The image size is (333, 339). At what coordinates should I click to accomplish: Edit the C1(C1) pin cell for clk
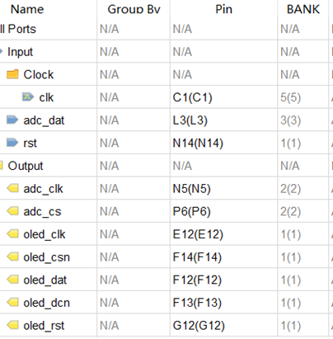pyautogui.click(x=223, y=97)
